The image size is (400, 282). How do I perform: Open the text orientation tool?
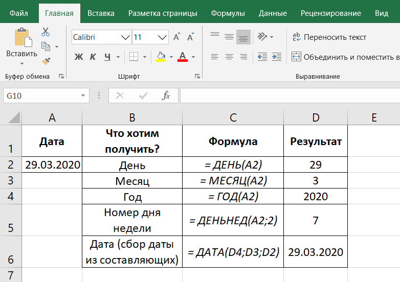coord(262,37)
